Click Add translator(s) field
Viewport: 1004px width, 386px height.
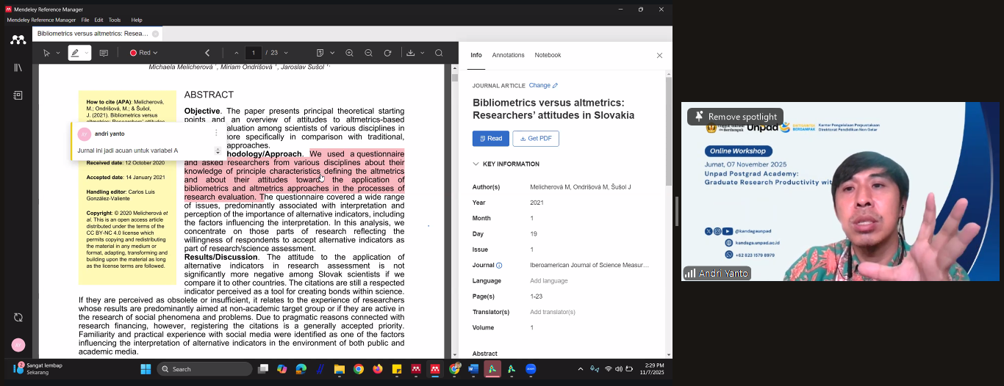pos(552,313)
